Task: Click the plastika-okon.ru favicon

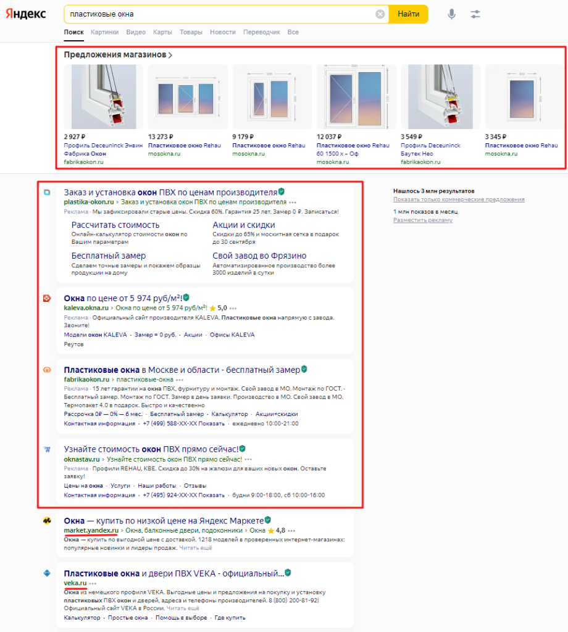Action: [x=47, y=193]
